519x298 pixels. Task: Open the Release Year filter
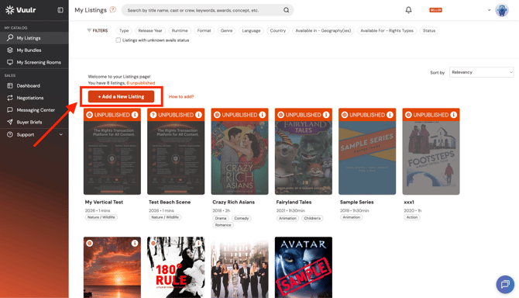pyautogui.click(x=150, y=30)
